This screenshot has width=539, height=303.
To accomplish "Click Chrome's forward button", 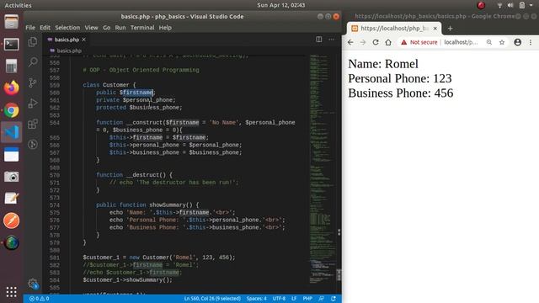I will (x=363, y=42).
